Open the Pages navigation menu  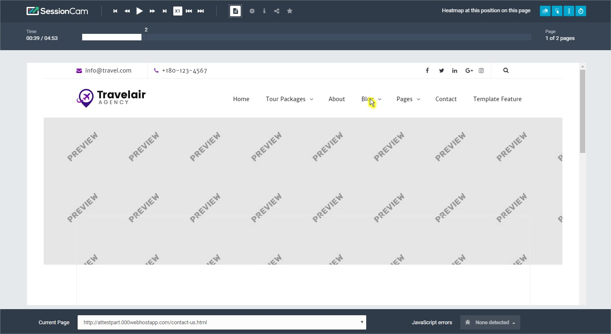[408, 99]
